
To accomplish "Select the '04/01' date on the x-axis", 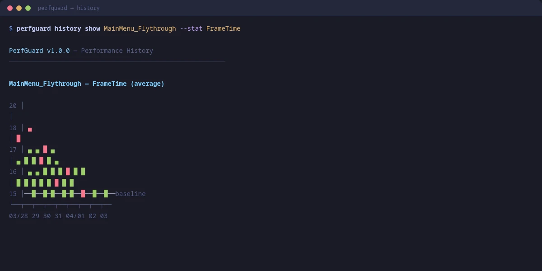I will pos(75,216).
